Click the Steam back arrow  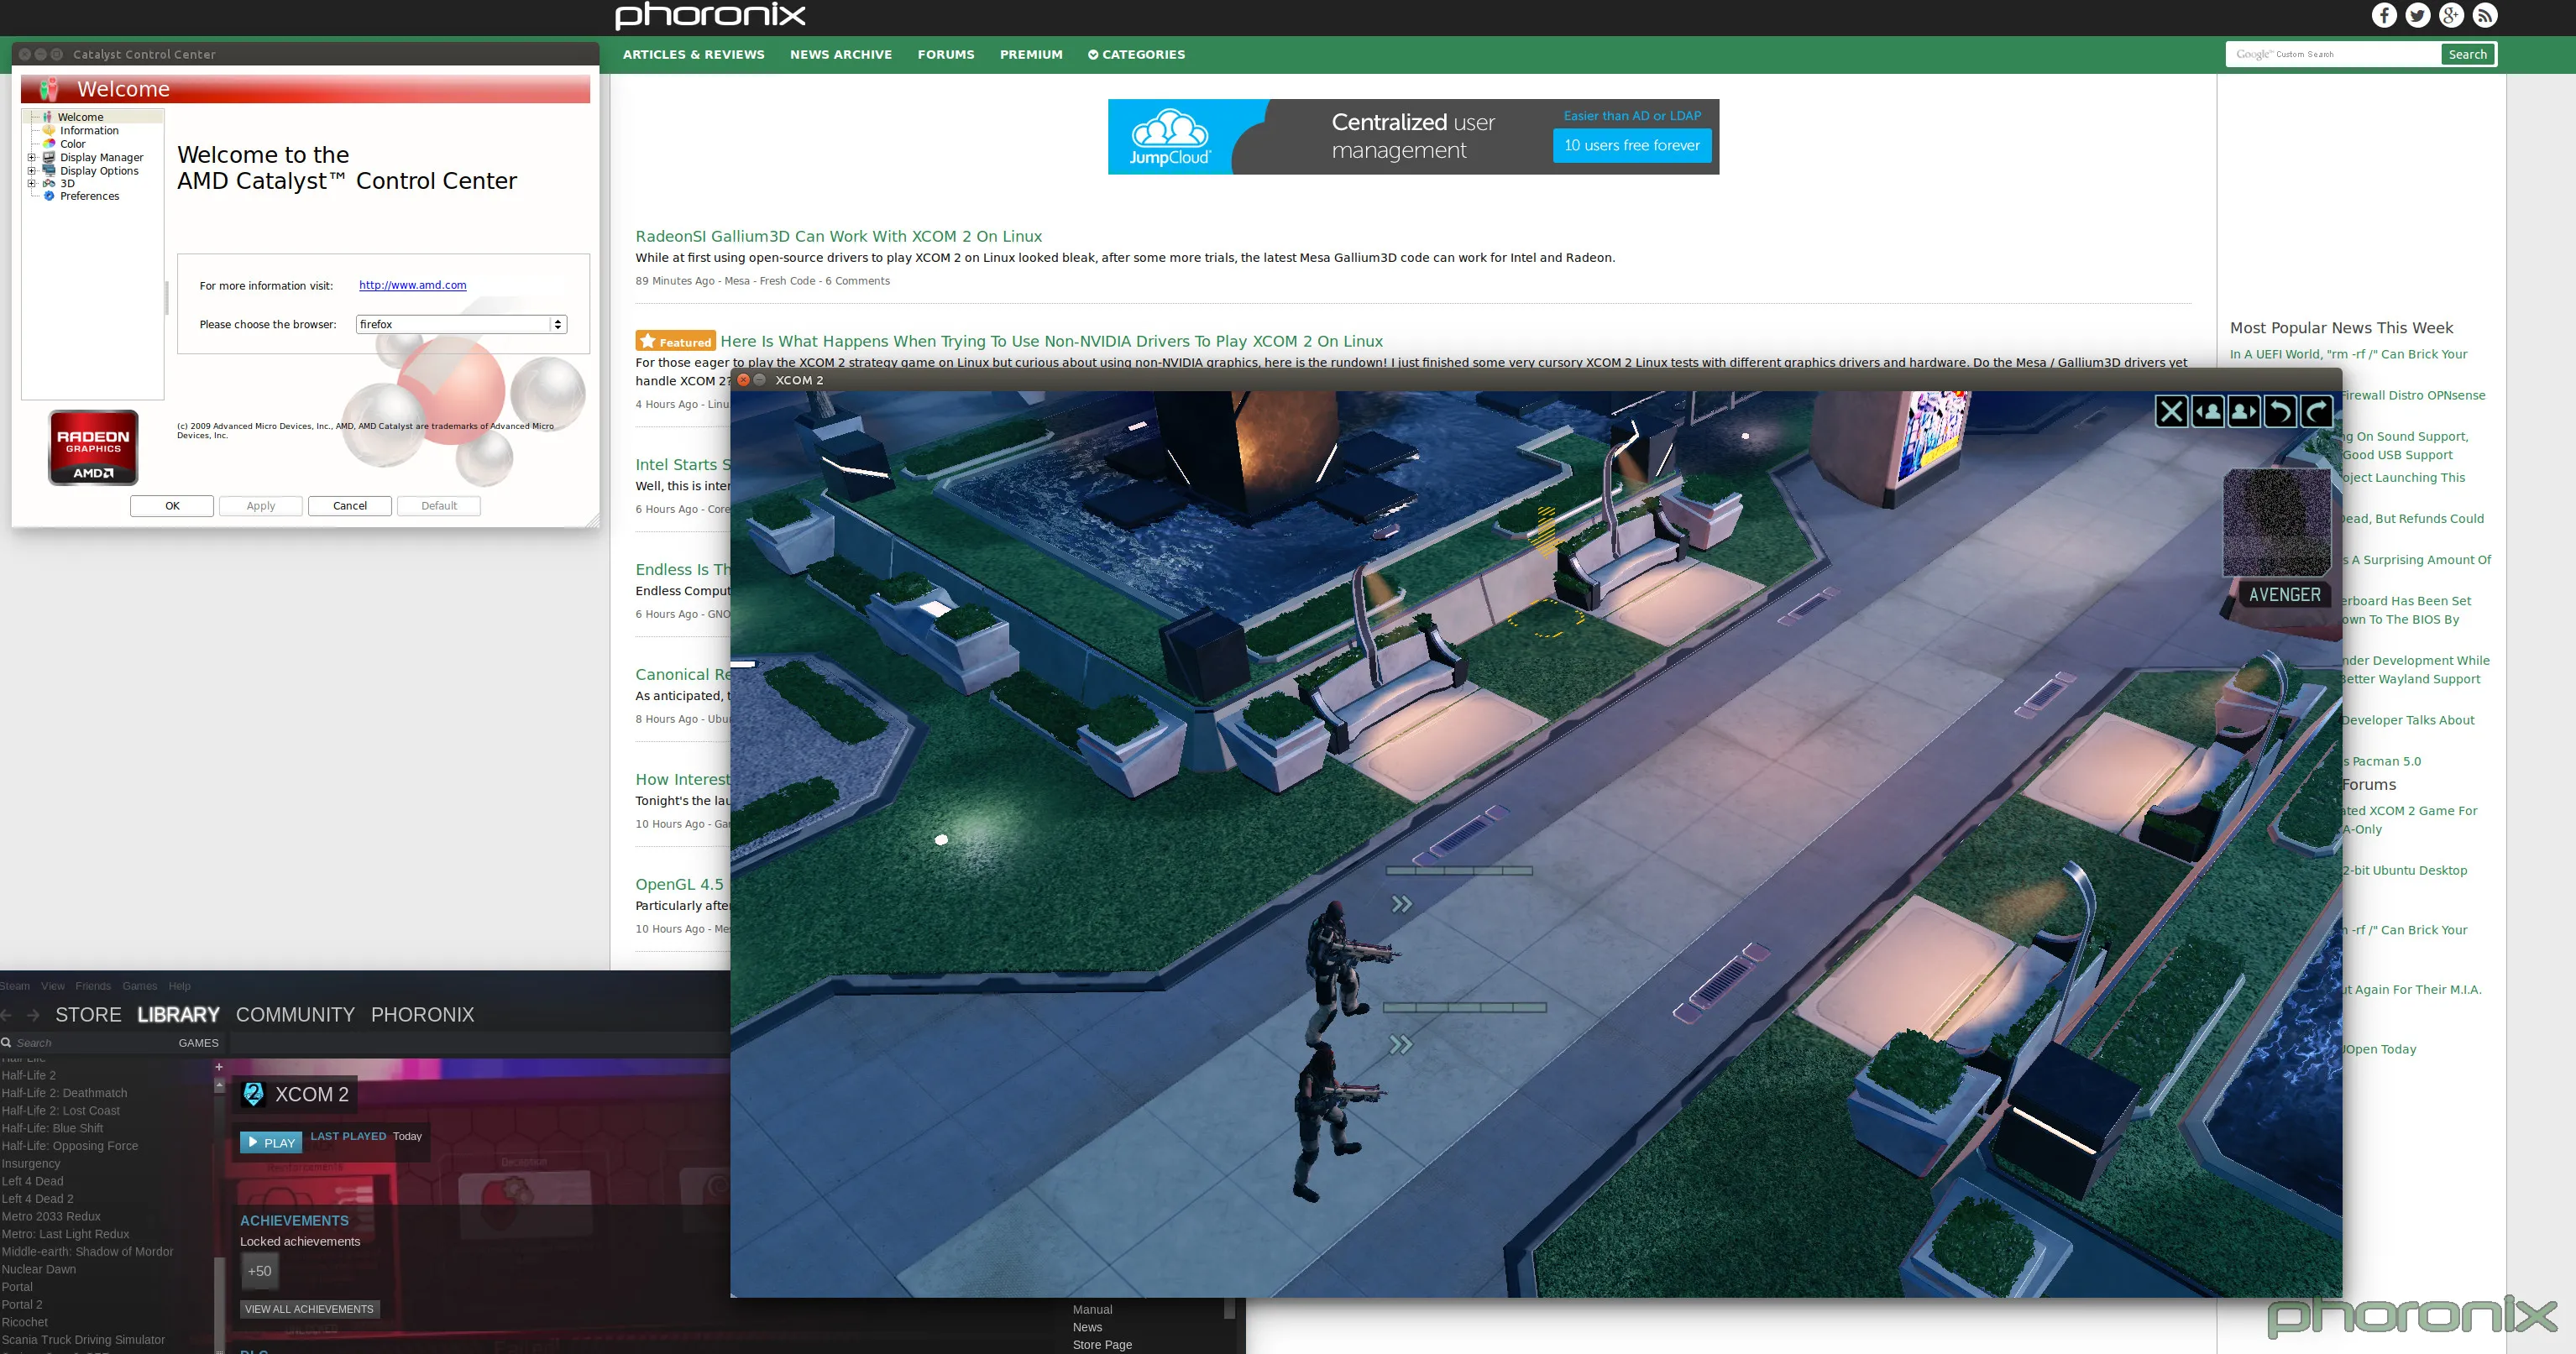pyautogui.click(x=7, y=1015)
